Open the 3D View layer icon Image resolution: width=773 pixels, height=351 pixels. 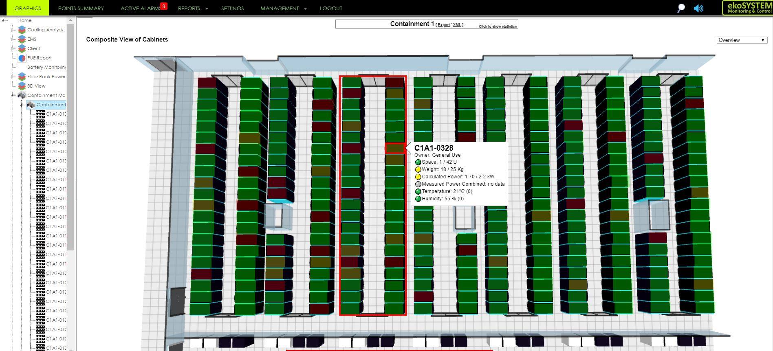(x=22, y=86)
